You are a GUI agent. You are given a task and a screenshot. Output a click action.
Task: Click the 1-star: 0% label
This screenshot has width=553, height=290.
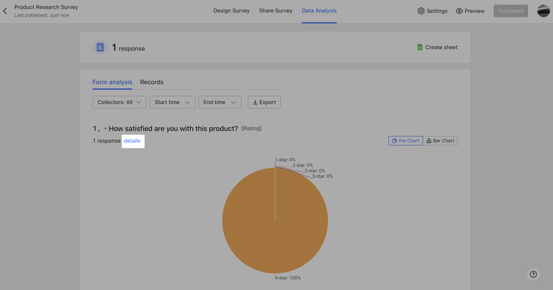click(285, 160)
